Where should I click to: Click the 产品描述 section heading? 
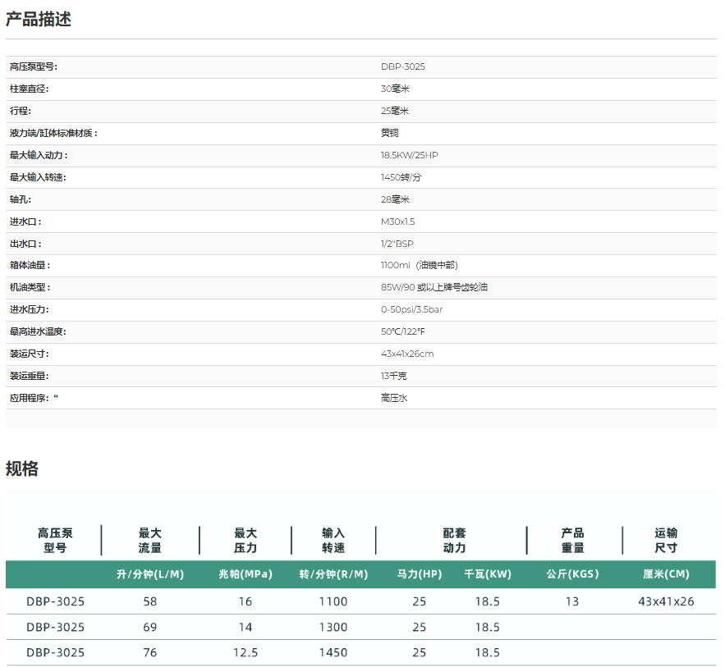click(x=39, y=20)
